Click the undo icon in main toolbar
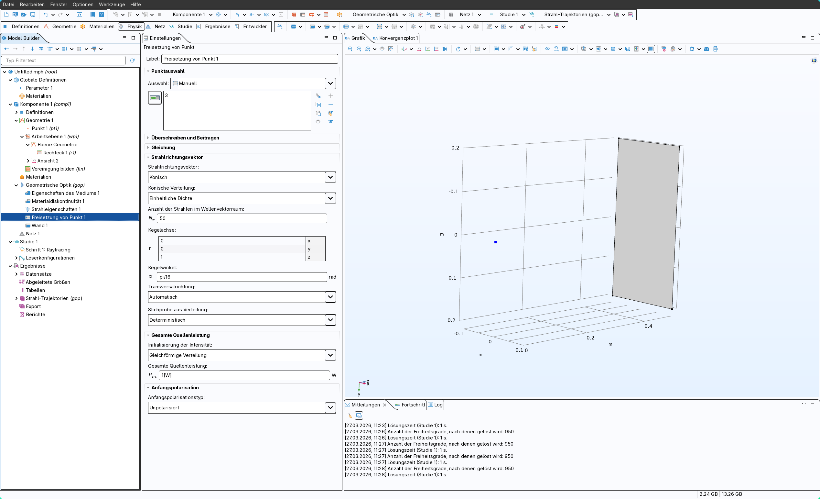820x499 pixels. tap(46, 14)
